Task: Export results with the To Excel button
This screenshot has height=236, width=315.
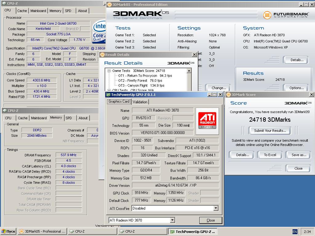Action: click(270, 155)
